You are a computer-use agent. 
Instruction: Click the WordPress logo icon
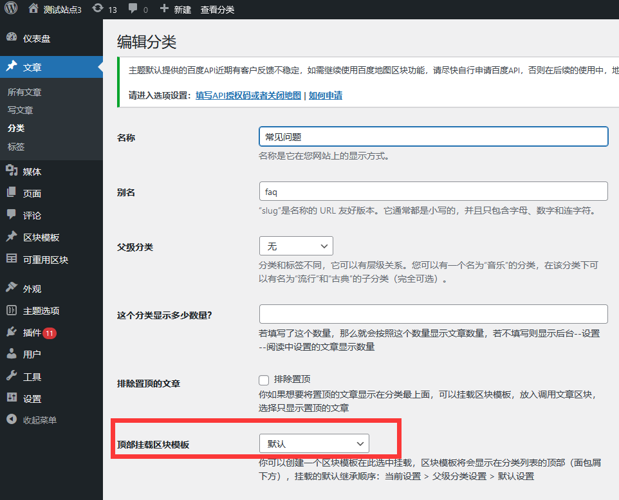[11, 9]
